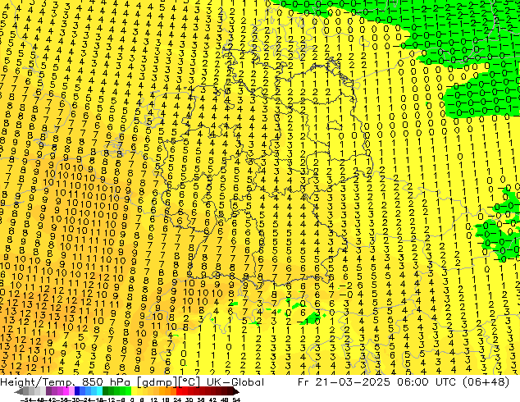The image size is (520, 402).
Task: Click the dark purple -42 legend swatch
Action: pyautogui.click(x=48, y=391)
